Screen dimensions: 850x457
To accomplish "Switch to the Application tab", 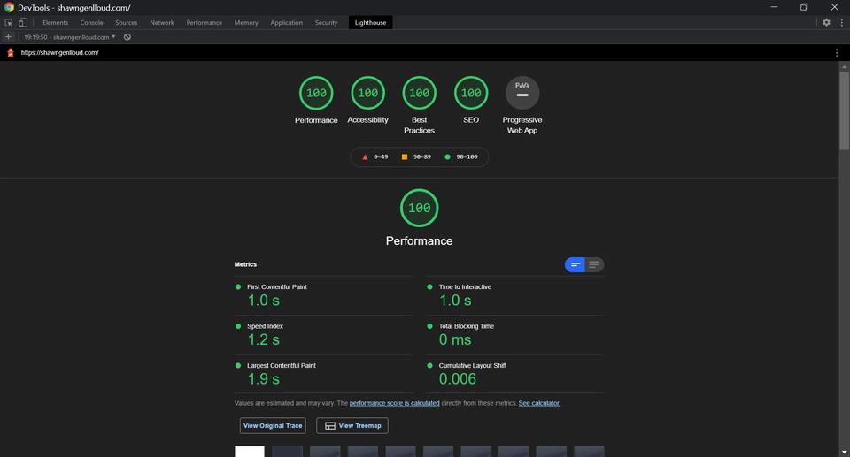I will coord(286,23).
